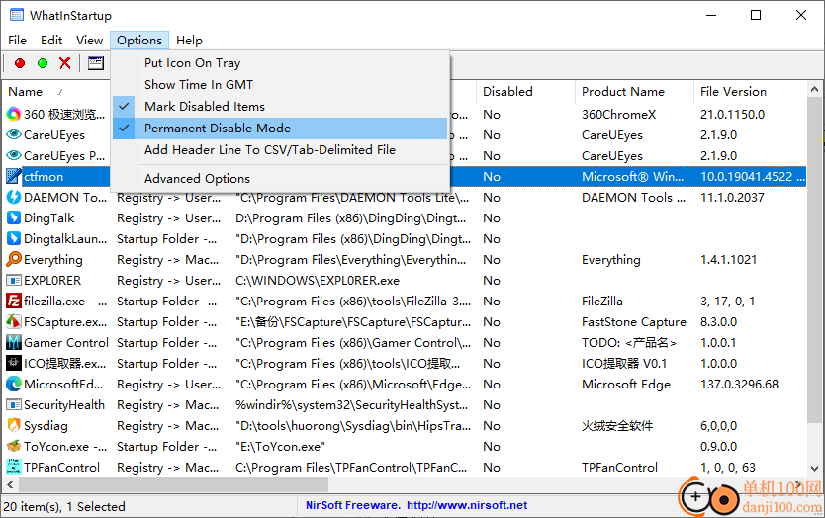Click the Properties toolbar icon
This screenshot has width=825, height=518.
(96, 63)
